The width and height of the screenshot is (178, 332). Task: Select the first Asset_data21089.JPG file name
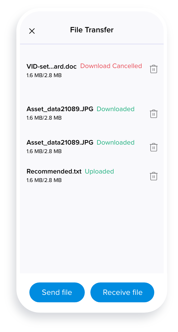60,109
